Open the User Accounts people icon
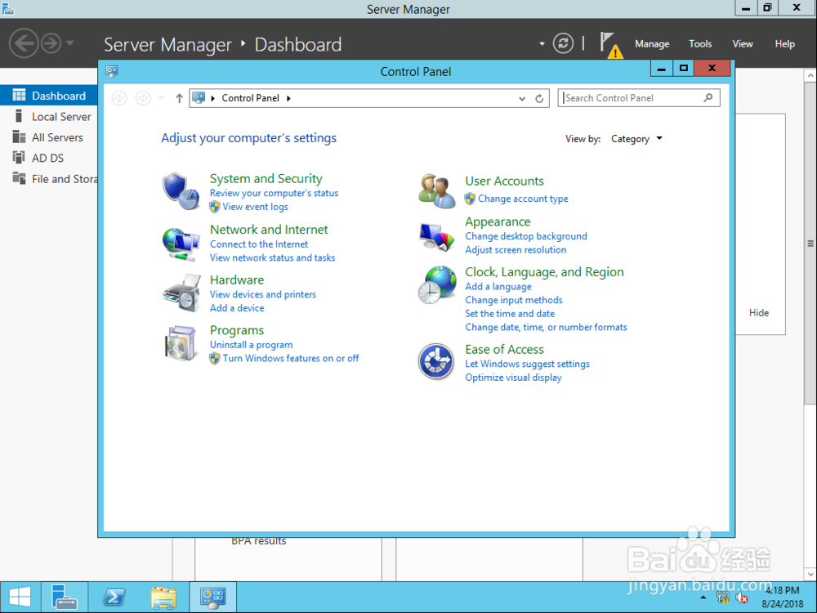The height and width of the screenshot is (613, 817). pos(436,190)
